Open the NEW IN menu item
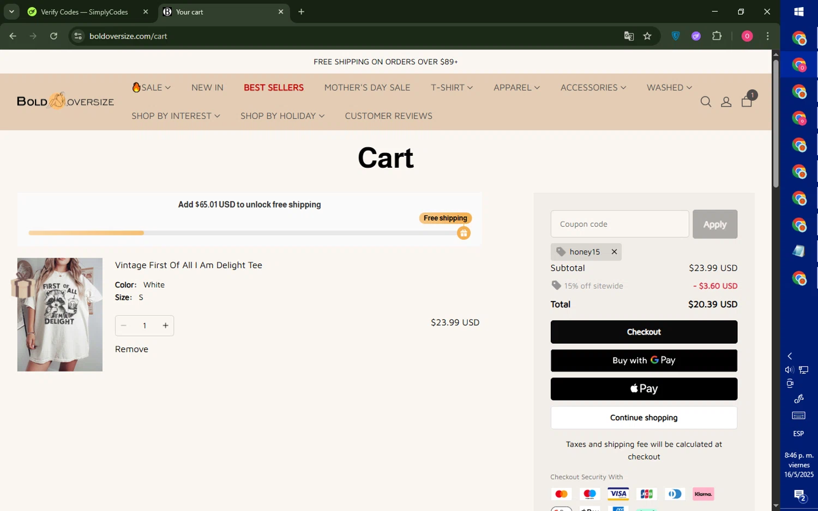 click(x=207, y=87)
